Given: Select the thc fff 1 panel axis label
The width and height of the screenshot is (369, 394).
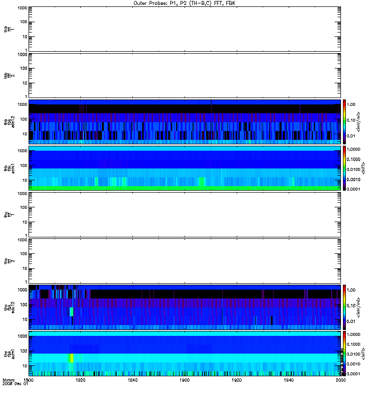Looking at the screenshot, I should pos(9,215).
